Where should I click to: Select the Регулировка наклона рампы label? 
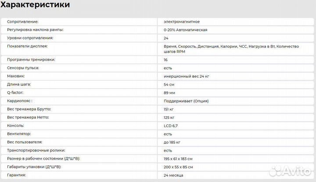tap(36, 30)
